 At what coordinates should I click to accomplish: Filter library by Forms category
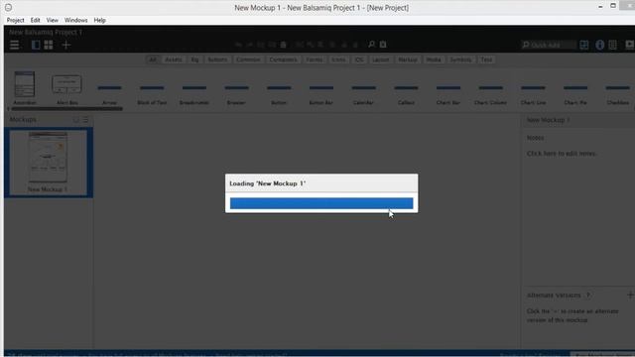click(315, 59)
